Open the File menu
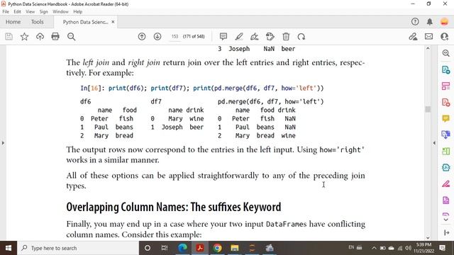The width and height of the screenshot is (454, 255). [x=6, y=11]
